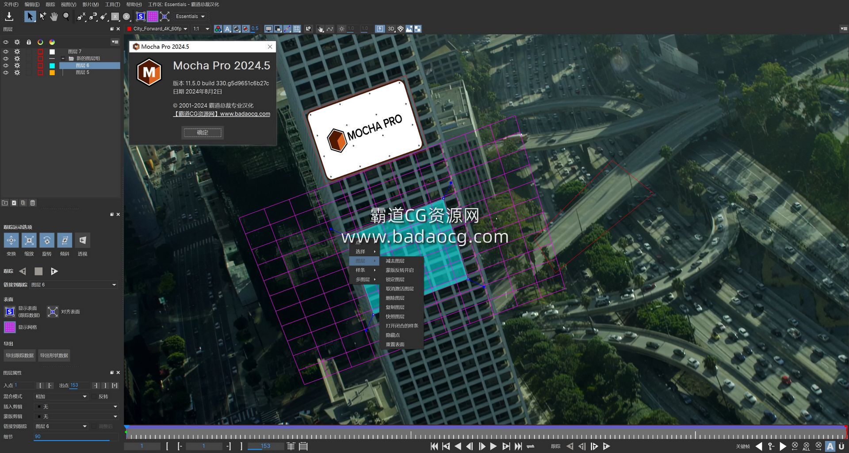Select the Hand pan tool
The image size is (849, 453).
pos(54,16)
